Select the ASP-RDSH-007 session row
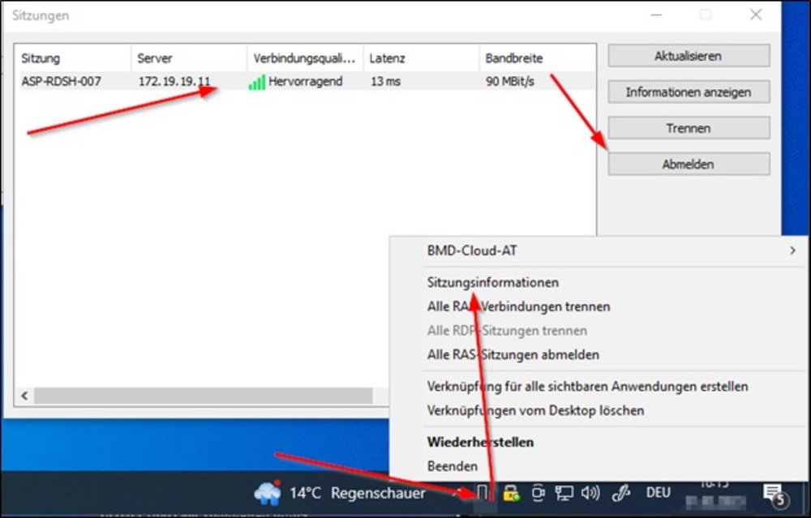 (62, 81)
